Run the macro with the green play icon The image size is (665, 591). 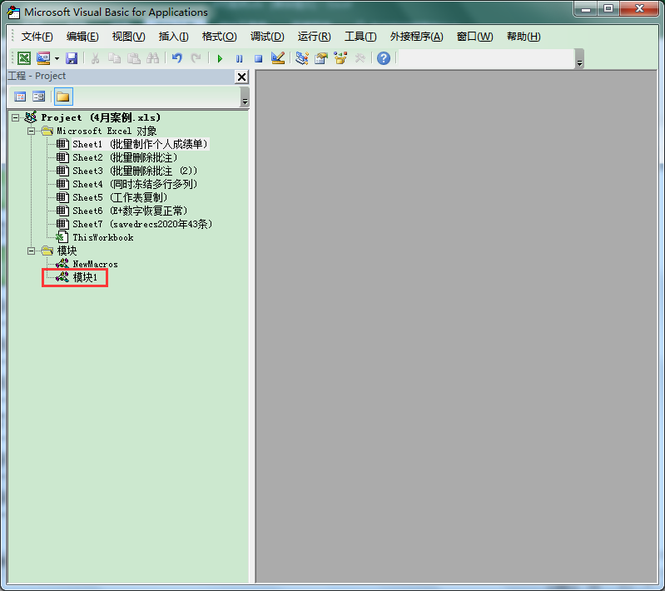[x=220, y=58]
